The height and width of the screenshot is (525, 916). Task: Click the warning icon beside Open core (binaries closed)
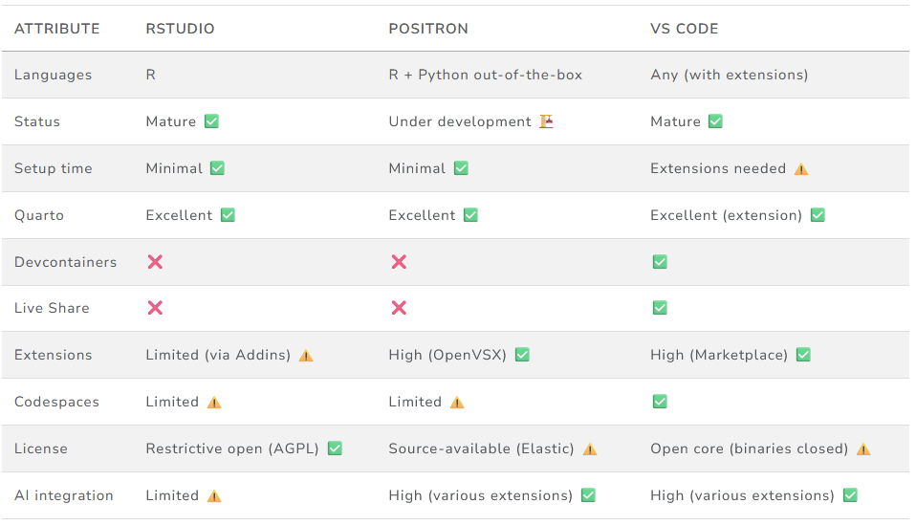point(863,449)
